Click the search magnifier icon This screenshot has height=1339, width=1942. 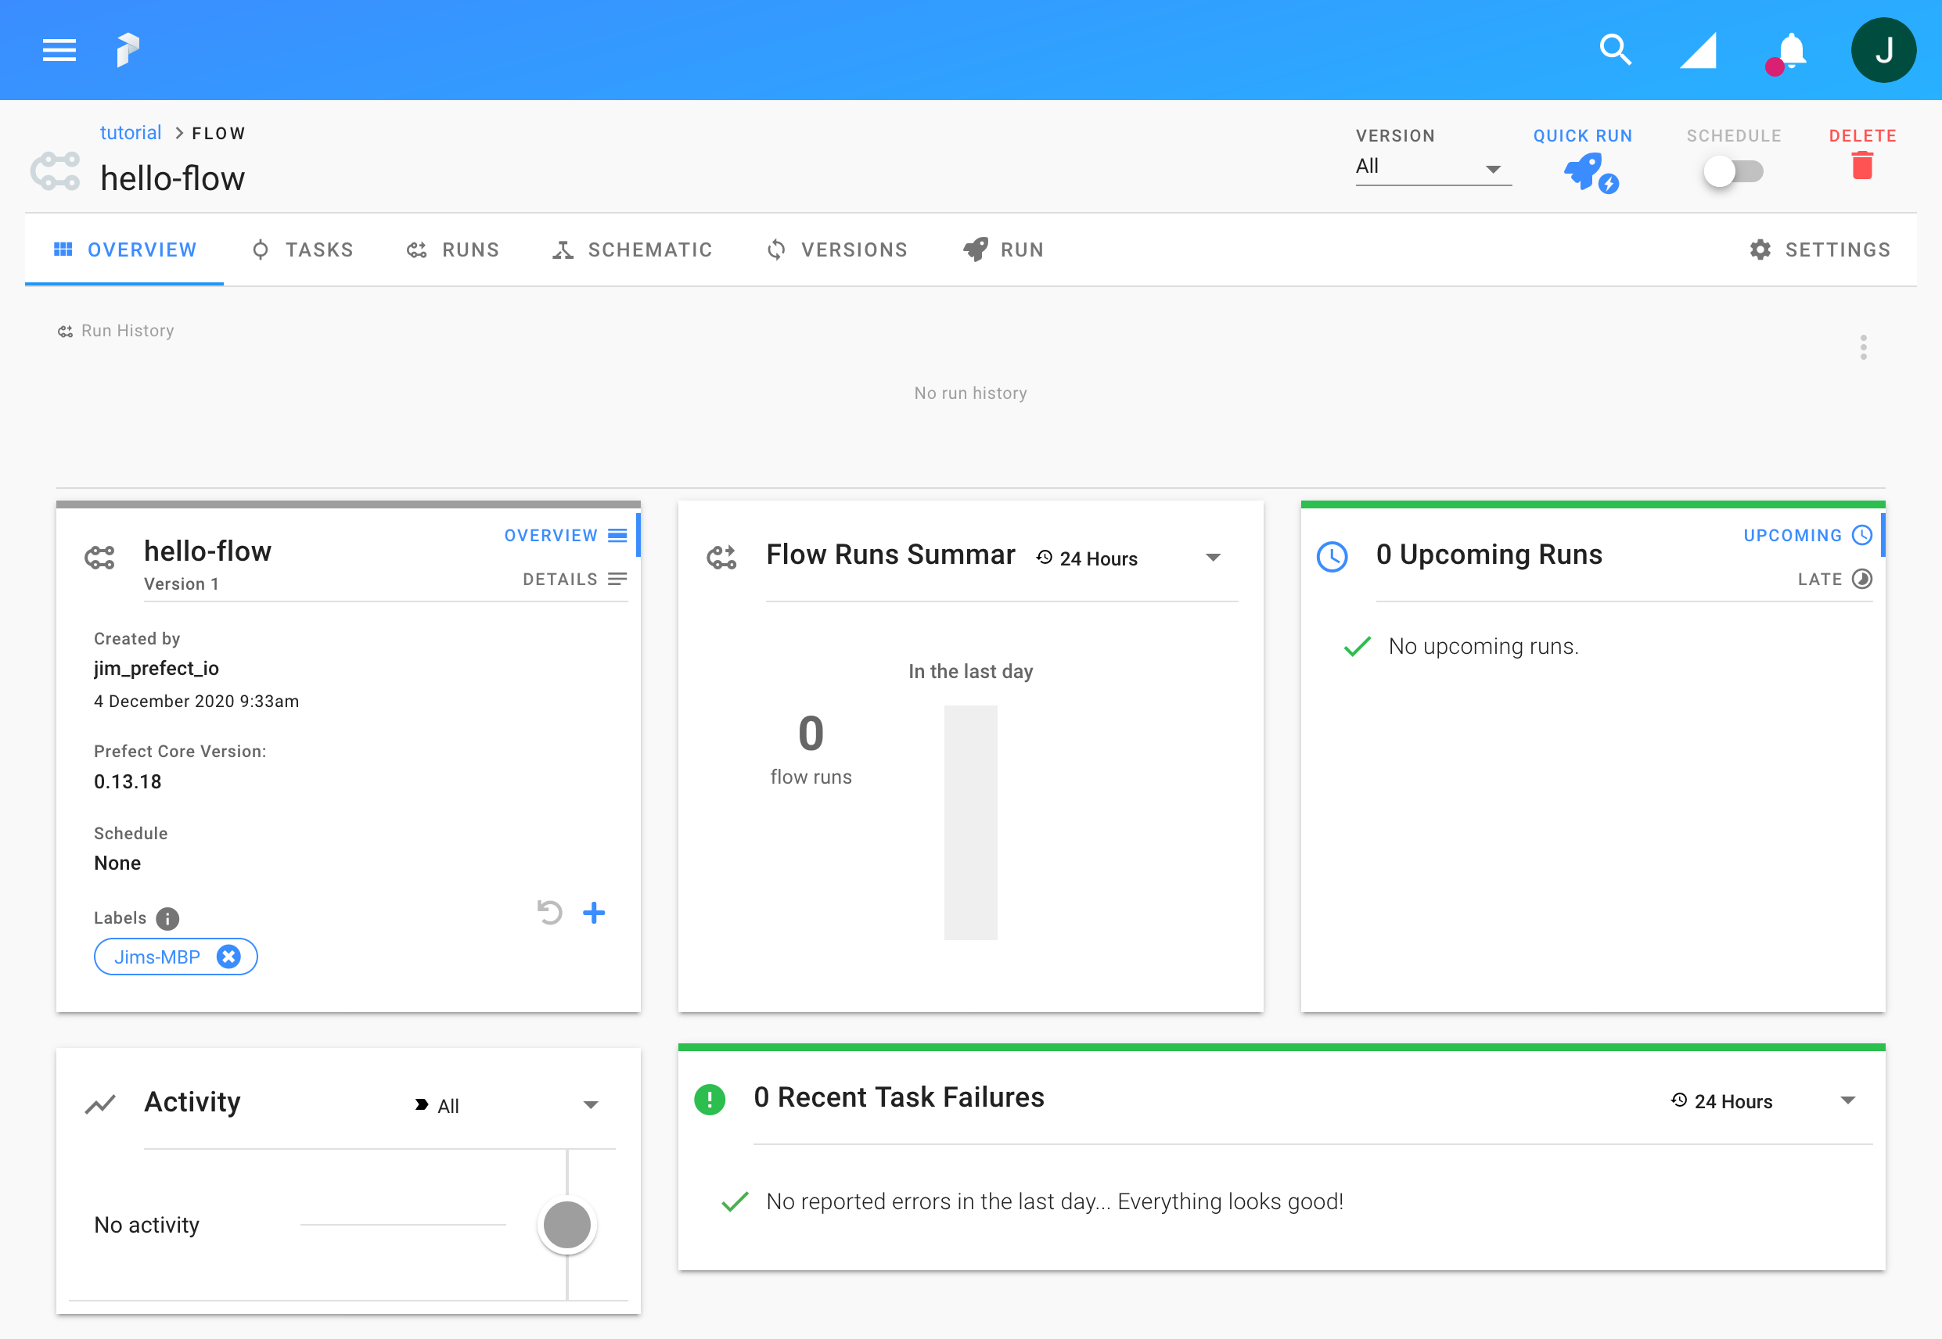(x=1614, y=50)
